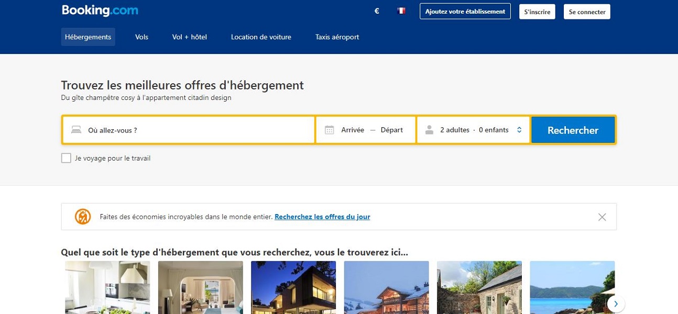Go to the Vols tab

click(141, 37)
